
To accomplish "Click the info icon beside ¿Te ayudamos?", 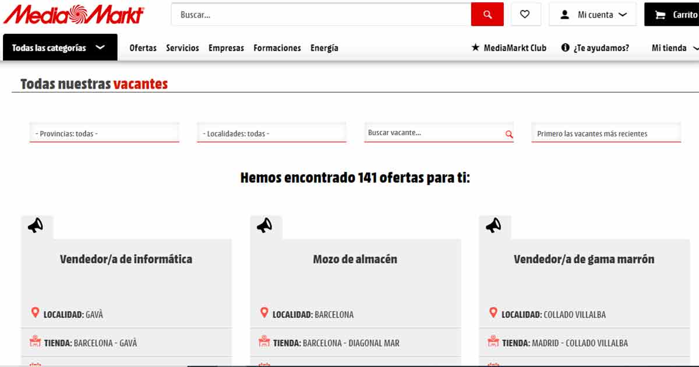I will click(564, 48).
